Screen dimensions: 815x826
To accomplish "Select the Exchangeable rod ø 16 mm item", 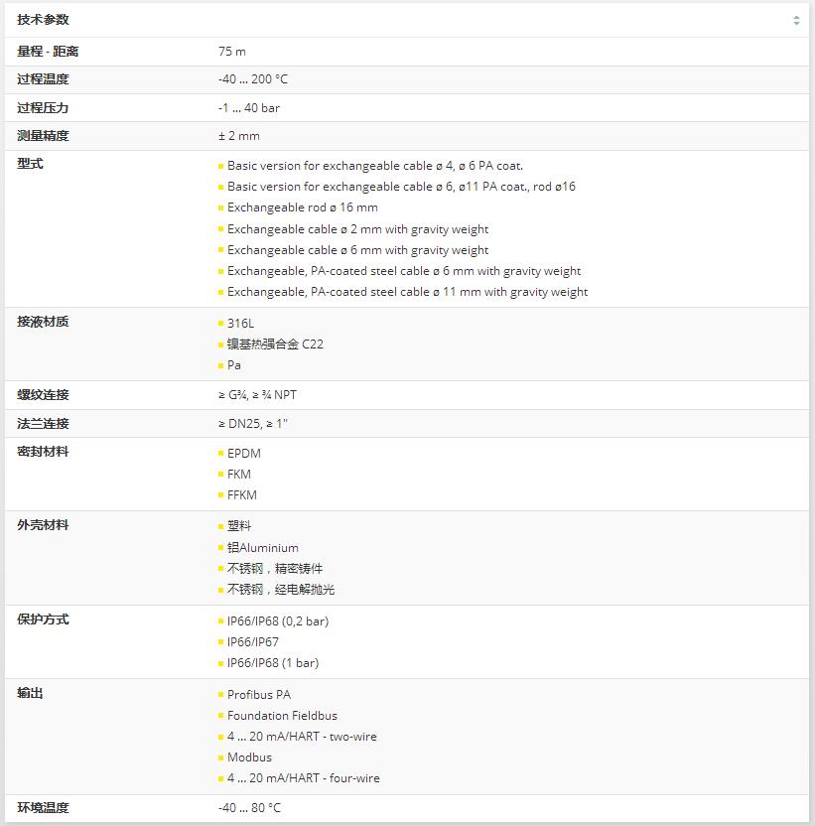I will [303, 207].
